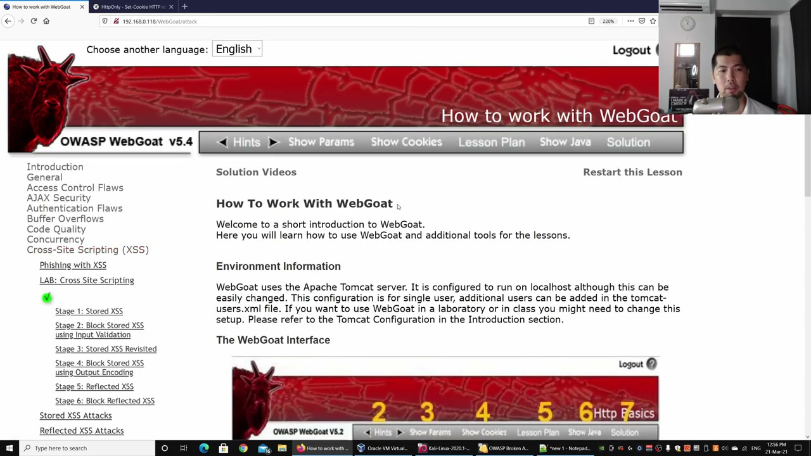Expand the Access Control Flaws category
Image resolution: width=811 pixels, height=456 pixels.
tap(75, 187)
